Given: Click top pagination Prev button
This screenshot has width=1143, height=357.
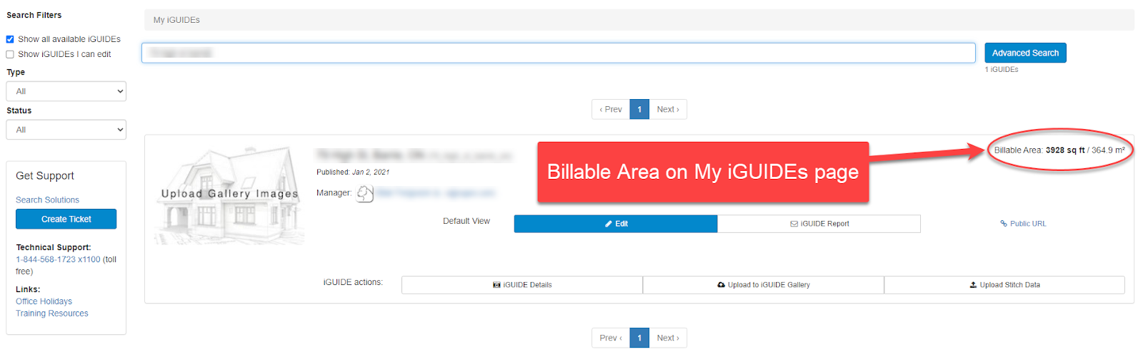Looking at the screenshot, I should [611, 110].
